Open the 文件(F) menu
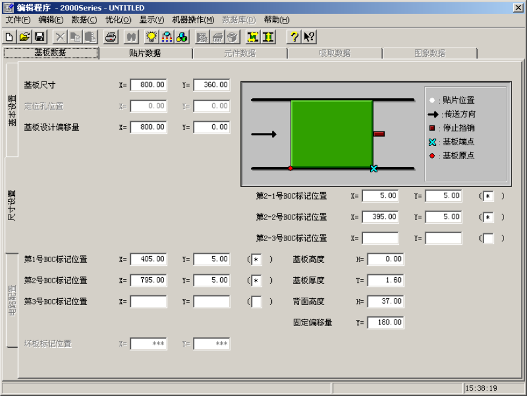The image size is (527, 396). tap(18, 20)
